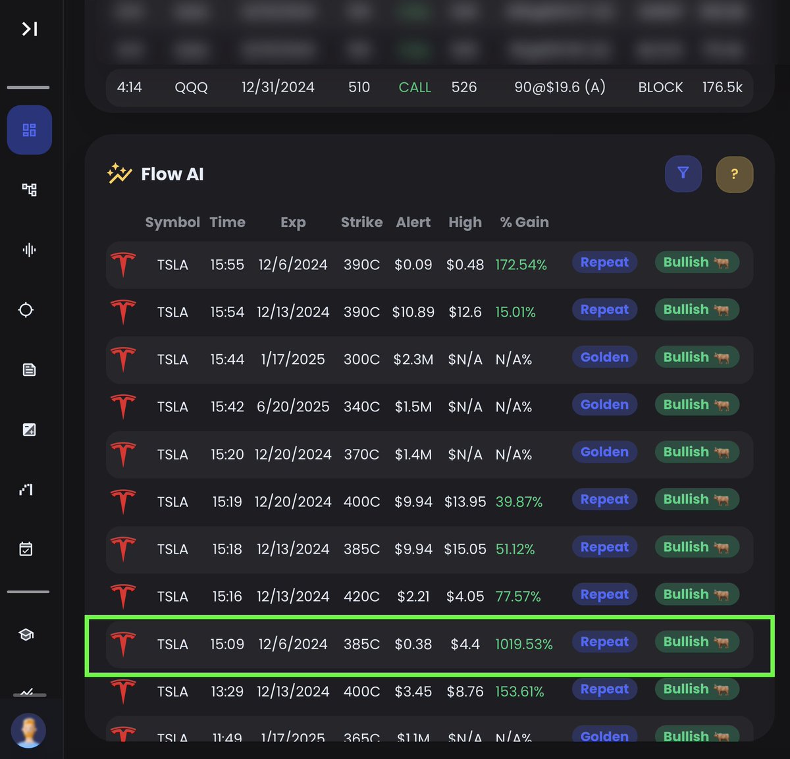The width and height of the screenshot is (790, 759).
Task: Sort by the High column header
Action: [x=465, y=222]
